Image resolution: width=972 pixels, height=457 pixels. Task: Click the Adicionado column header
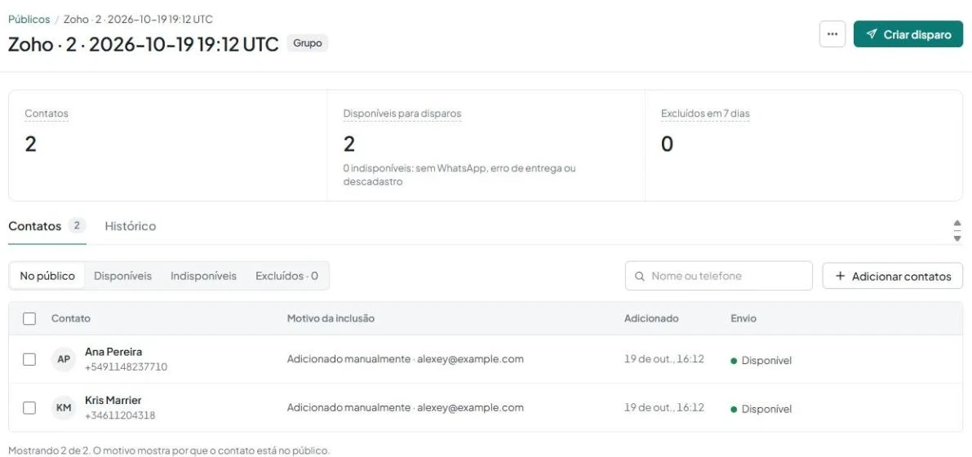click(651, 318)
